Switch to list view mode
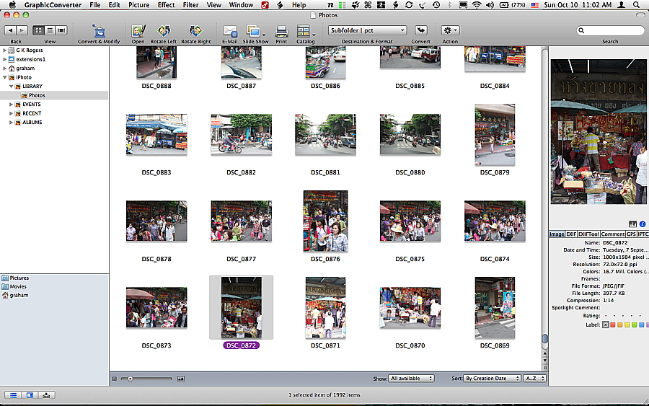 [x=50, y=30]
